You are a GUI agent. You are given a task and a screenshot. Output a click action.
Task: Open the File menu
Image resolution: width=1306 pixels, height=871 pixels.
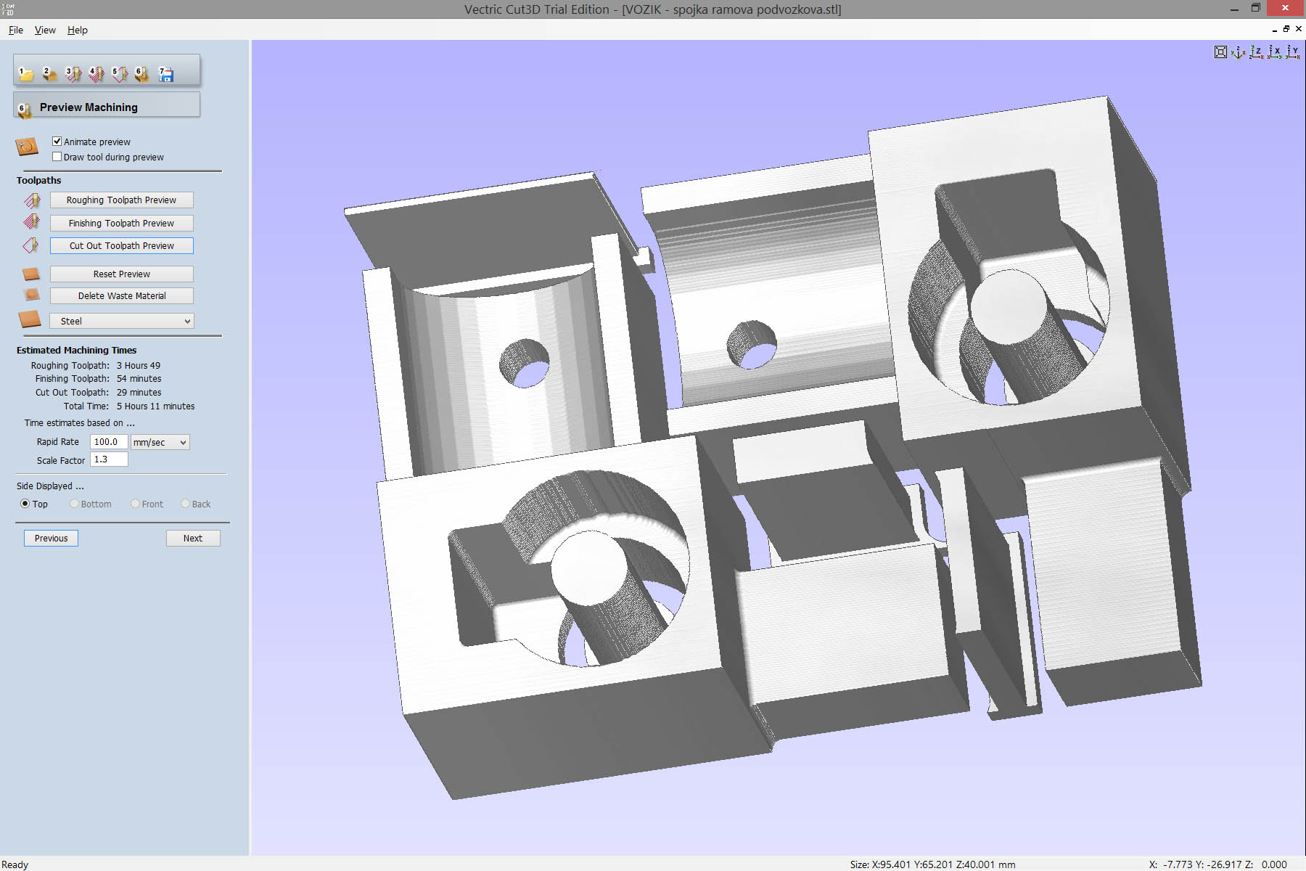[16, 30]
